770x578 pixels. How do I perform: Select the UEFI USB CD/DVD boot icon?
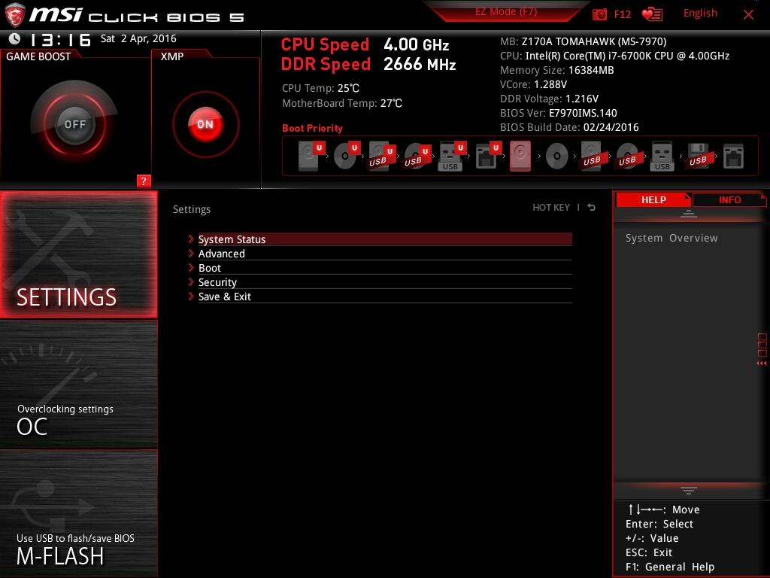(417, 156)
